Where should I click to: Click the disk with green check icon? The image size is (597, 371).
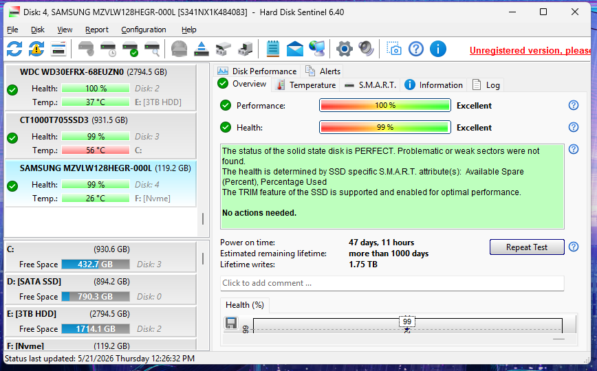[130, 49]
